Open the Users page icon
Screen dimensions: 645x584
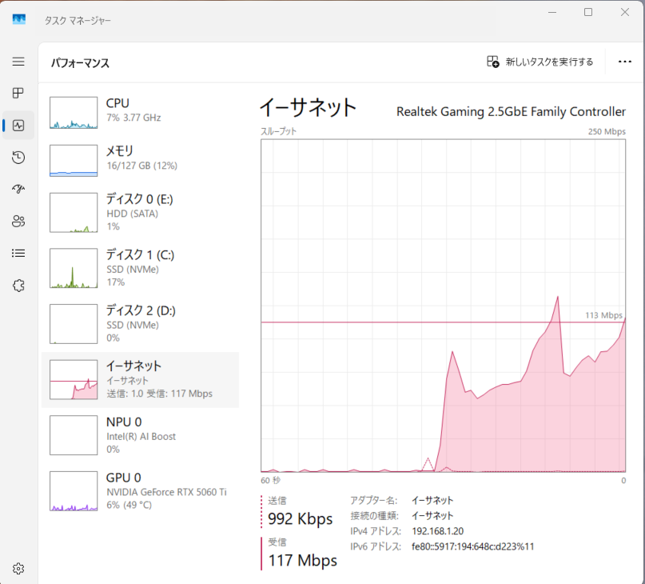(17, 222)
